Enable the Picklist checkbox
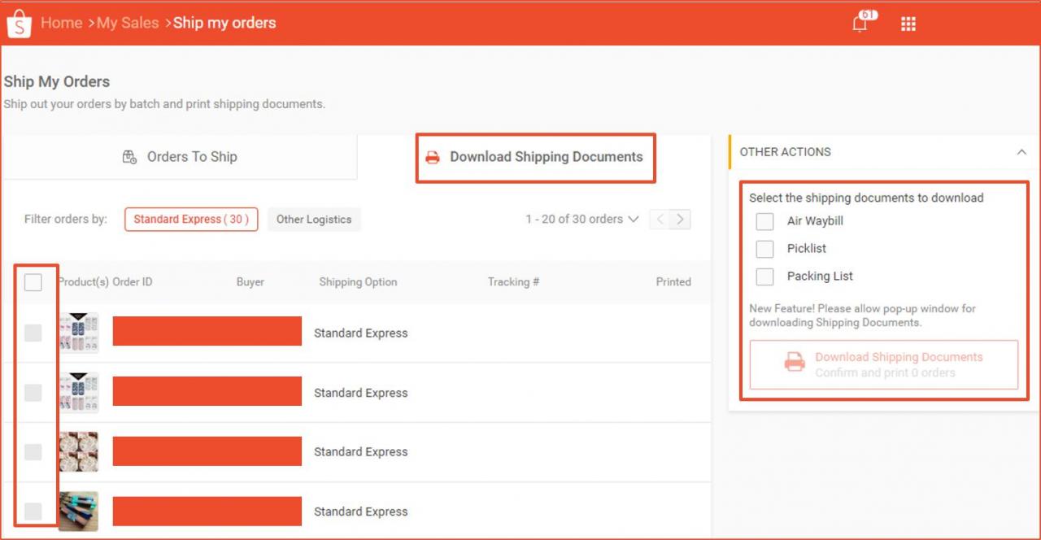 point(764,249)
